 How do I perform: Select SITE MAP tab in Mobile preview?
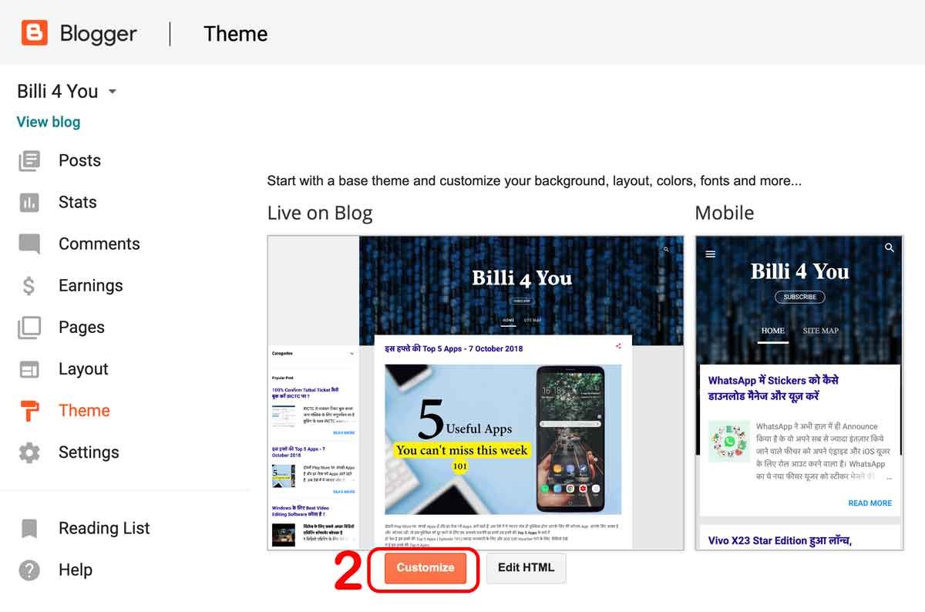click(x=820, y=331)
